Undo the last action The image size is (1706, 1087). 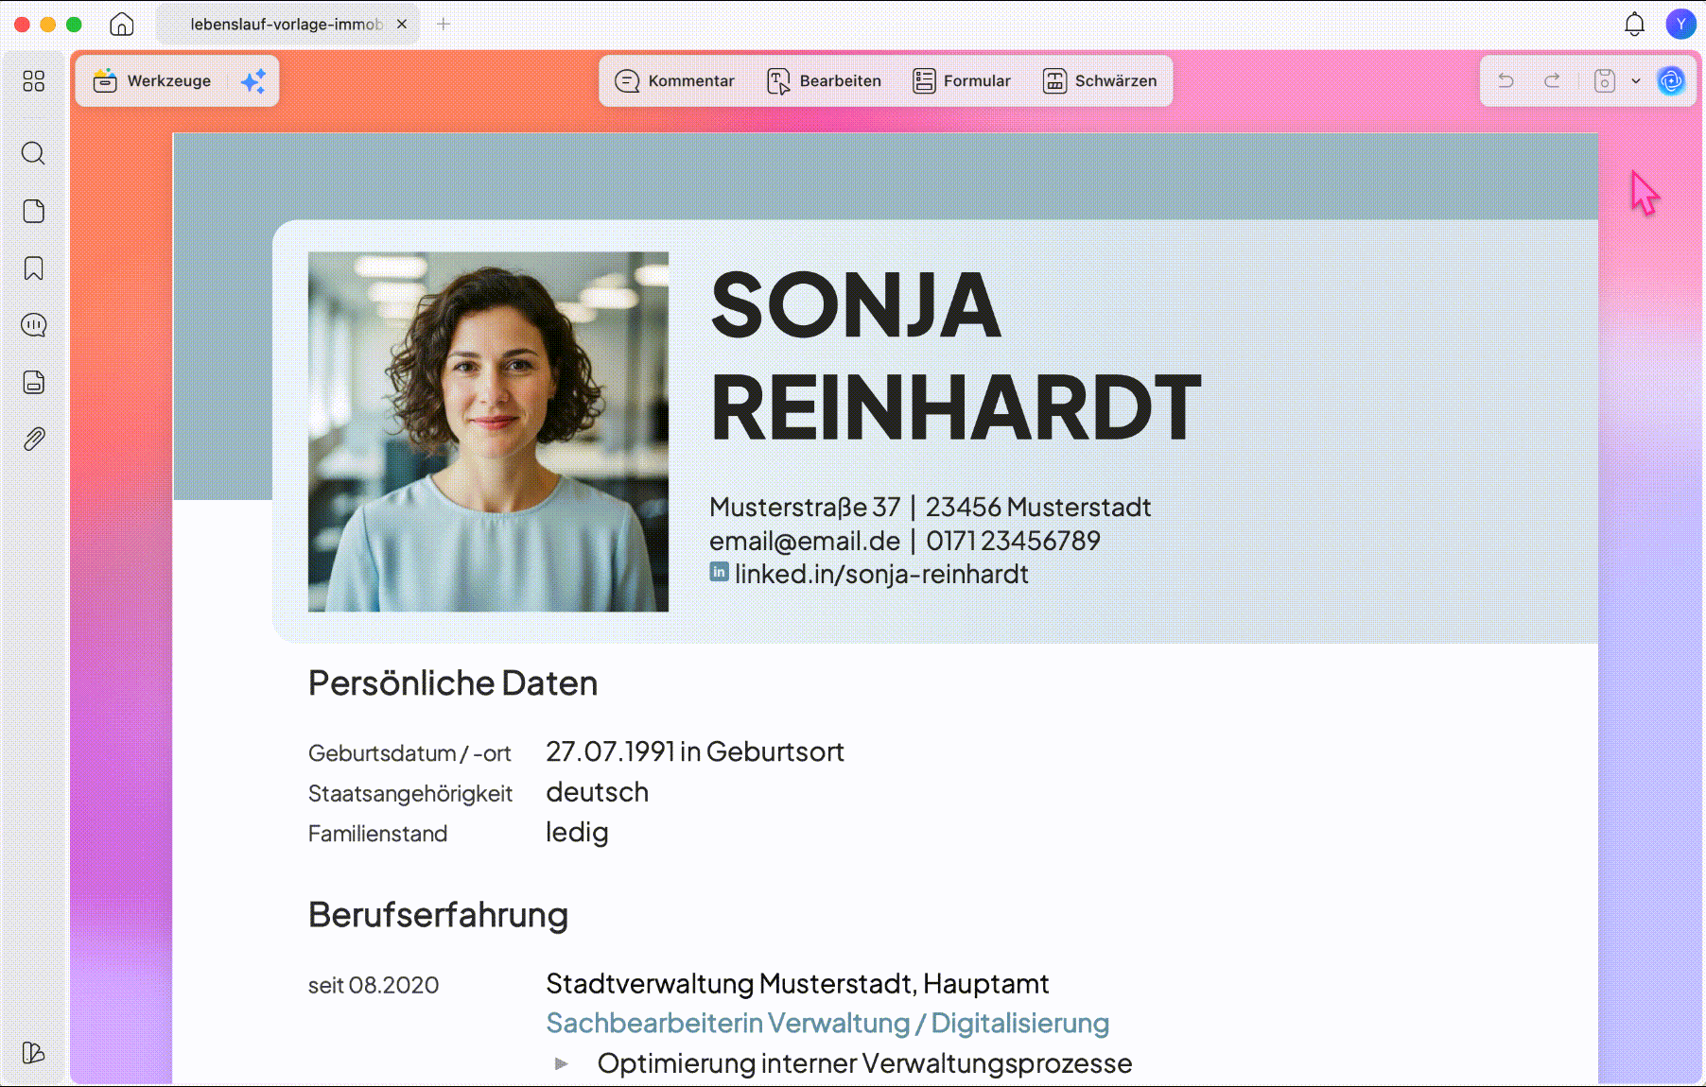point(1506,81)
